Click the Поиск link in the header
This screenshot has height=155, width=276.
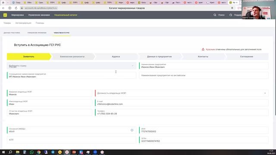click(x=221, y=15)
